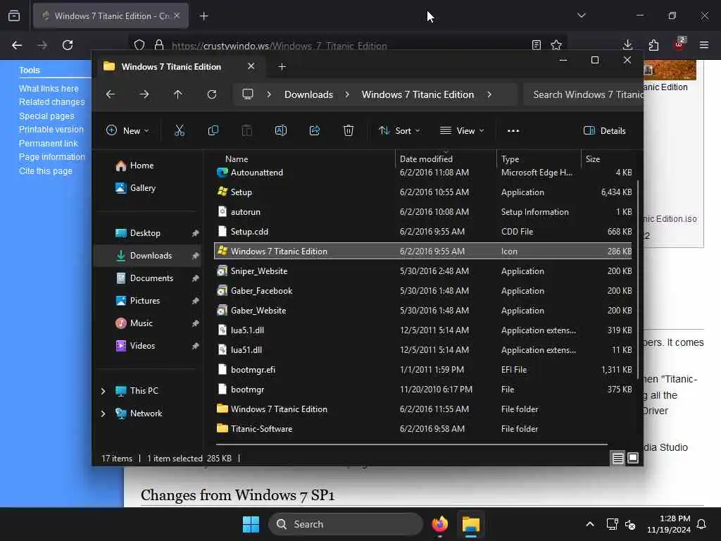This screenshot has width=721, height=541.
Task: Show hidden system tray icons
Action: click(590, 524)
